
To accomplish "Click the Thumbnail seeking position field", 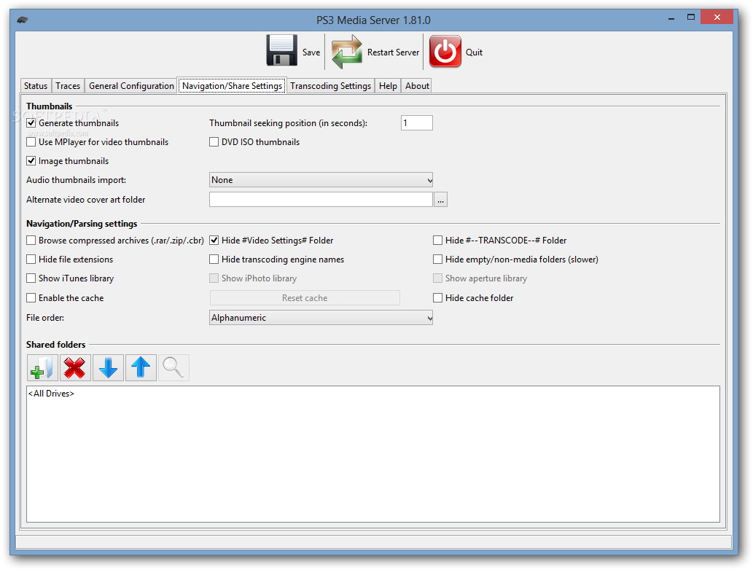I will tap(417, 123).
